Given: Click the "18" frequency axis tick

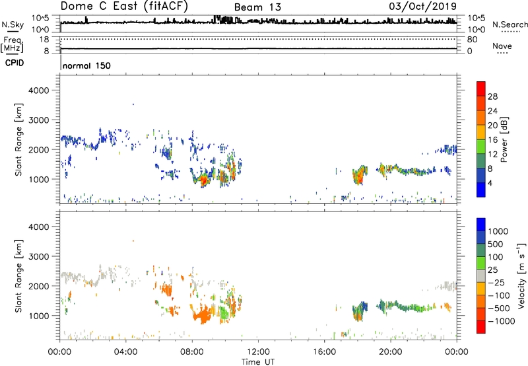Looking at the screenshot, I should click(44, 40).
